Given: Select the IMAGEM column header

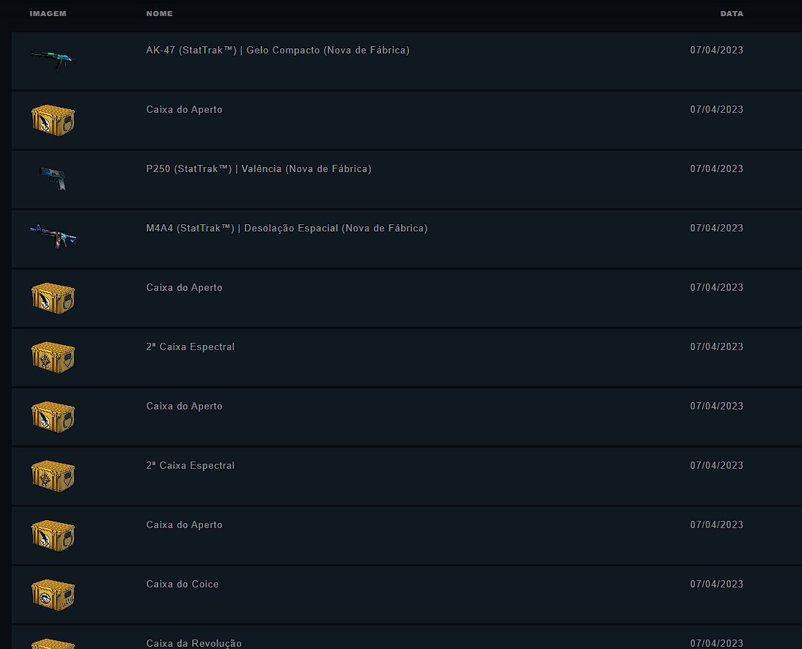Looking at the screenshot, I should 48,13.
